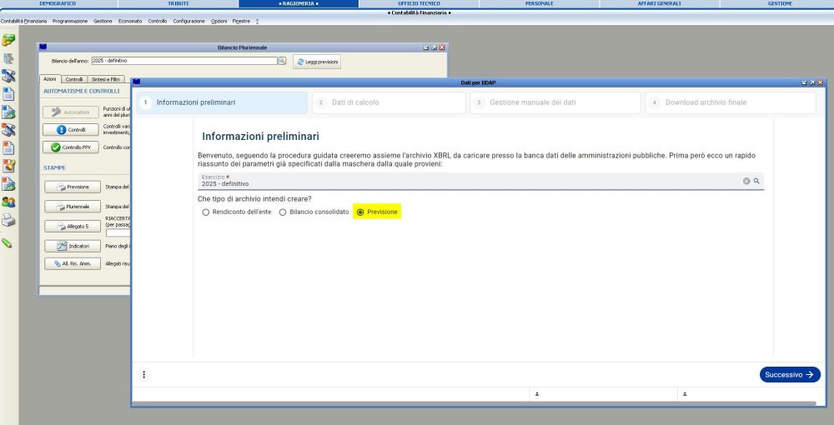The width and height of the screenshot is (834, 425).
Task: Click step 2 Dati di calcolo
Action: coord(389,102)
